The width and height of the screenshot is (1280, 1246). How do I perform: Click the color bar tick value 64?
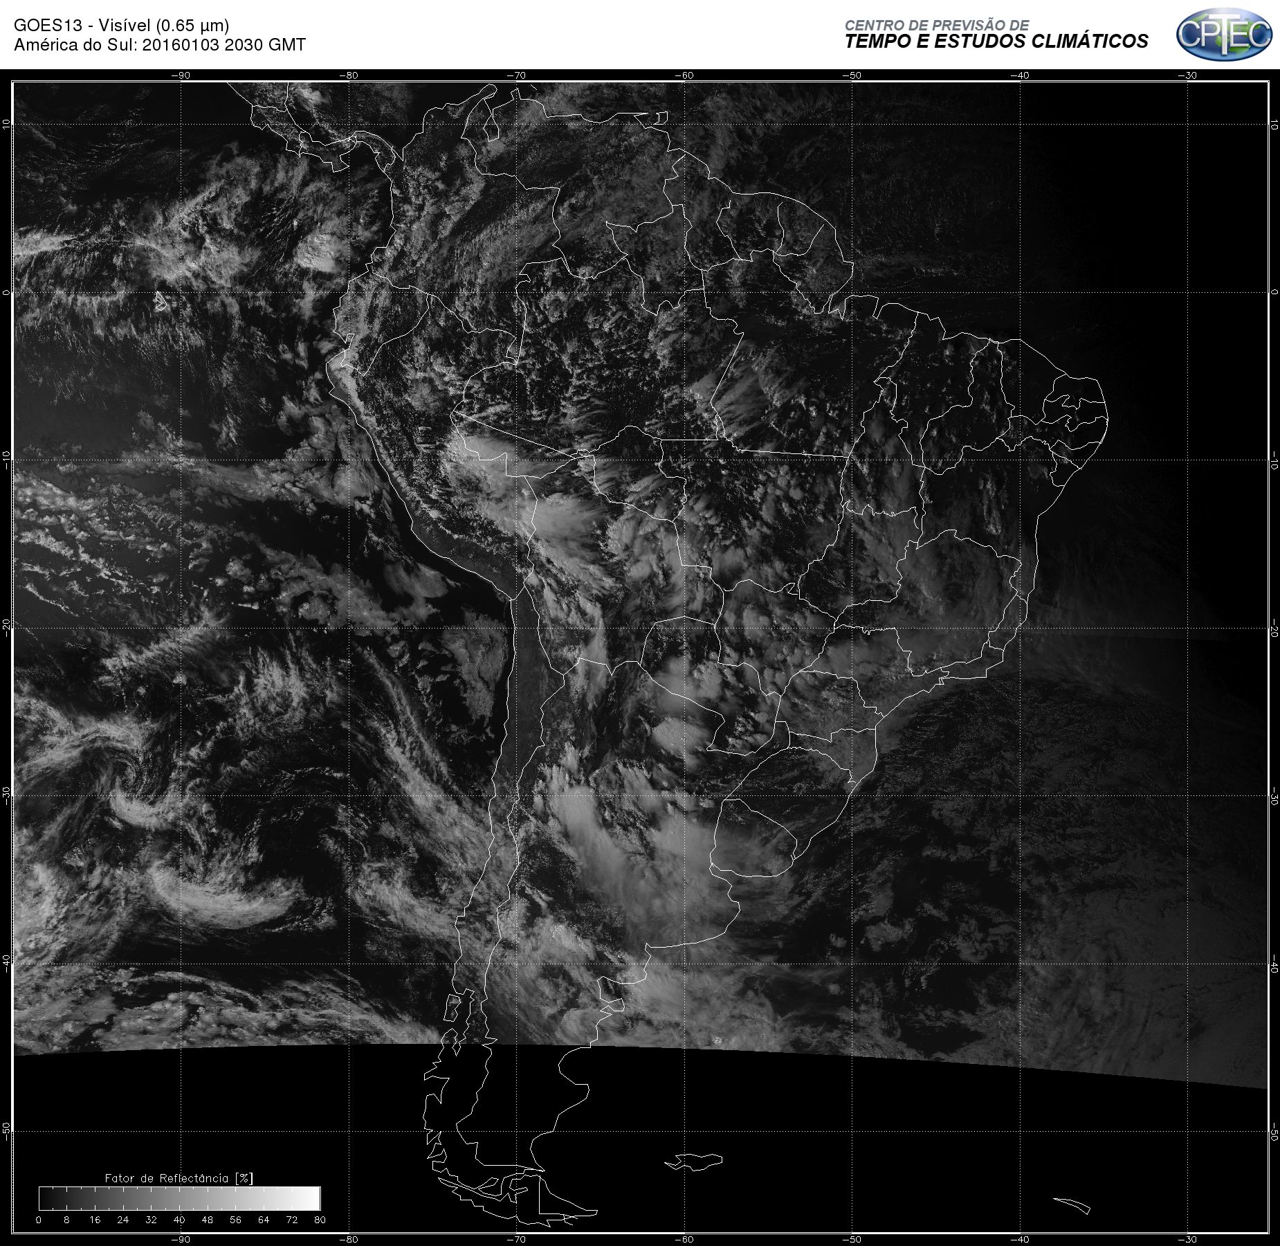(264, 1220)
